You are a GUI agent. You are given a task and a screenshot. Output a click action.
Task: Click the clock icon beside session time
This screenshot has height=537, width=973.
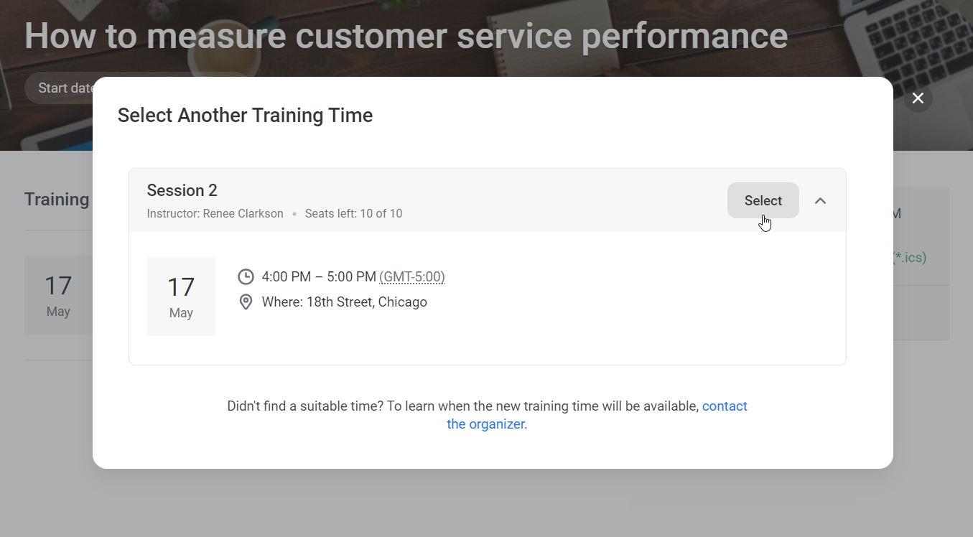click(x=246, y=277)
